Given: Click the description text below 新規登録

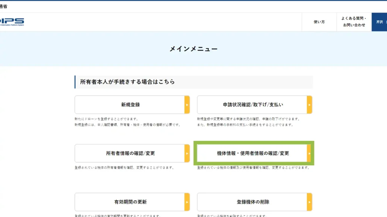Looking at the screenshot, I should point(127,122).
